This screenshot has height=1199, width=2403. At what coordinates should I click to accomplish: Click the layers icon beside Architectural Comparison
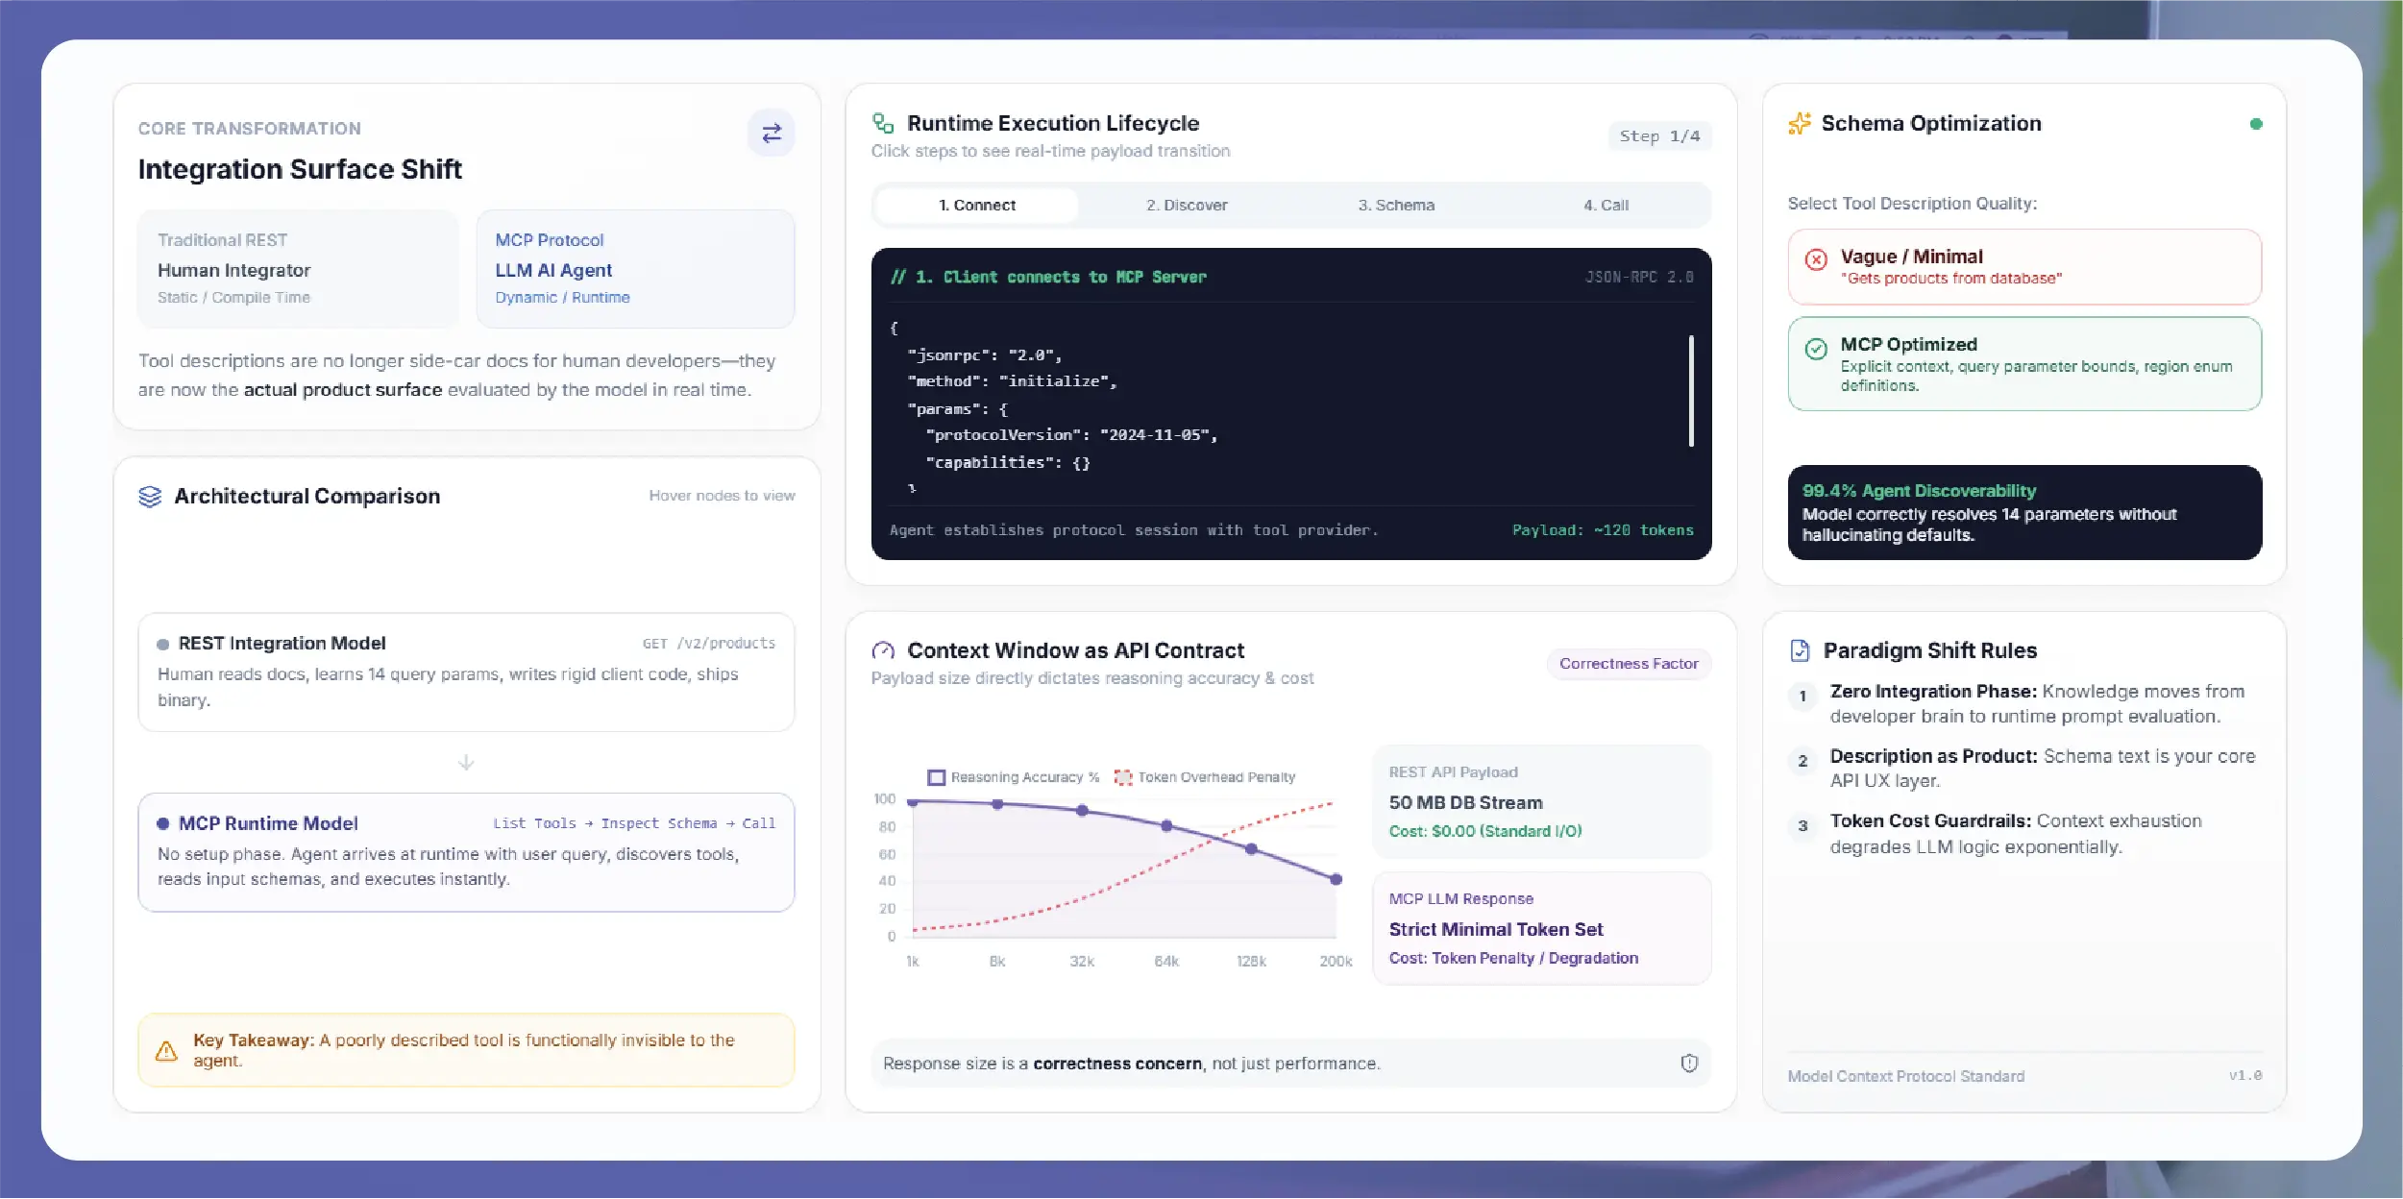[150, 497]
